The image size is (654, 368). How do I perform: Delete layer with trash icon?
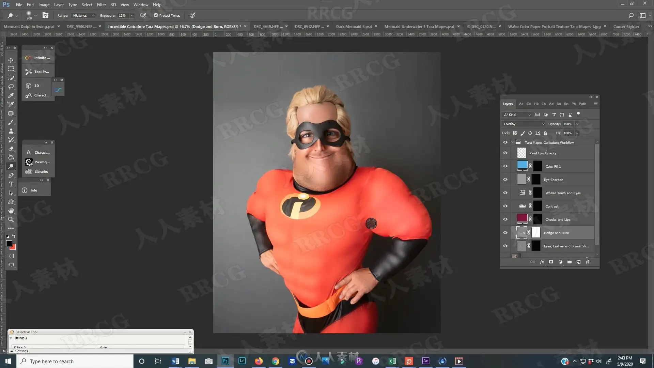click(x=588, y=262)
